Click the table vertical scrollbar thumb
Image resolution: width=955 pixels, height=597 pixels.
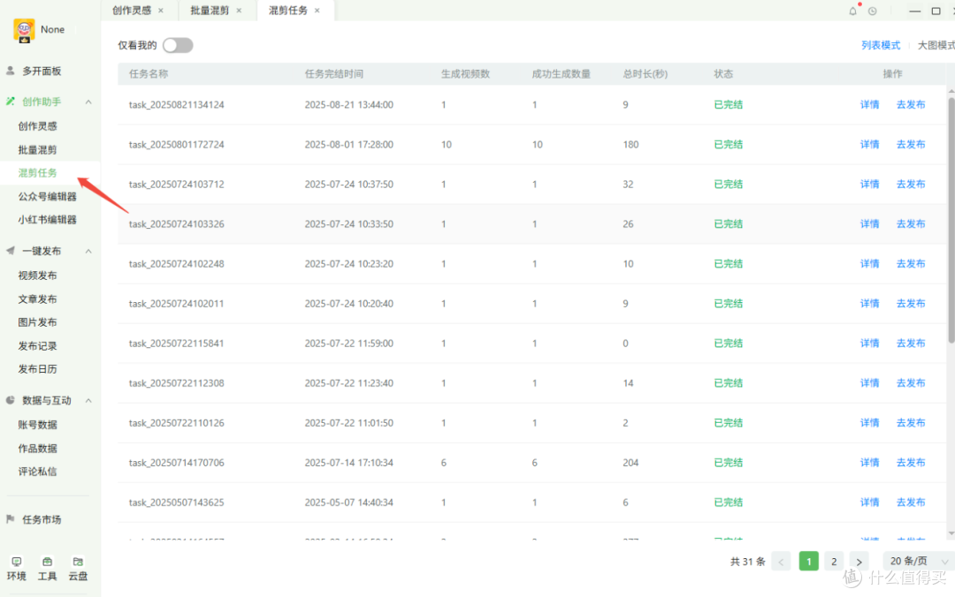tap(951, 219)
